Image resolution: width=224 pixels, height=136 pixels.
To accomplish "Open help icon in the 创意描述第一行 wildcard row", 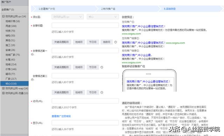I will point(102,67).
